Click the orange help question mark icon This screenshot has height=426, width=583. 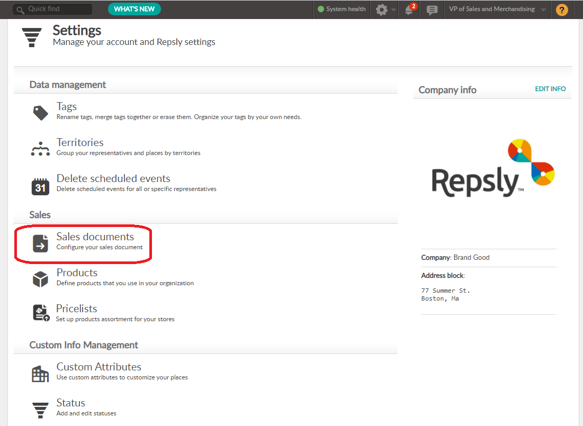click(x=562, y=10)
